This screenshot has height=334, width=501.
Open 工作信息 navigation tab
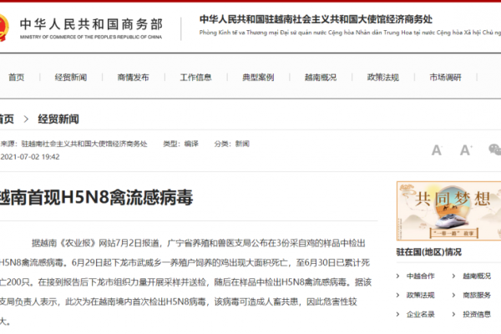[196, 78]
